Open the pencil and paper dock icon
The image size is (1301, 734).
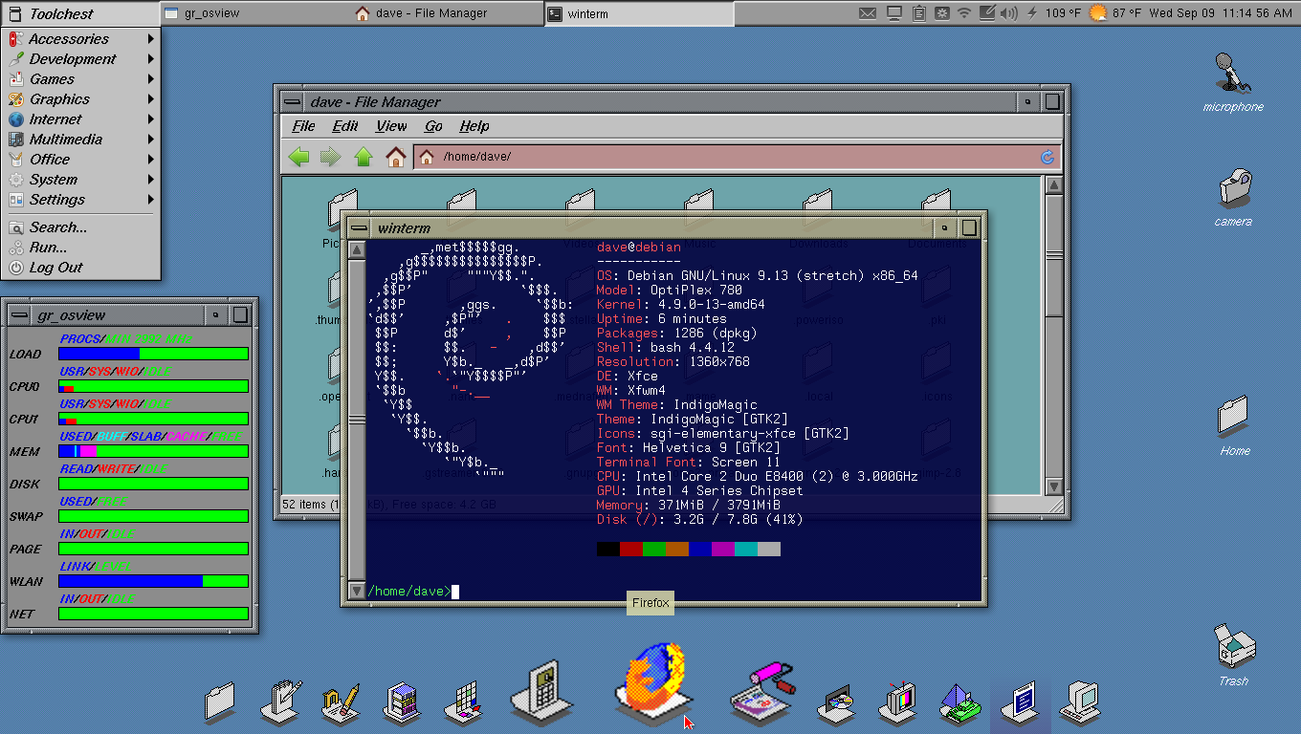point(341,702)
